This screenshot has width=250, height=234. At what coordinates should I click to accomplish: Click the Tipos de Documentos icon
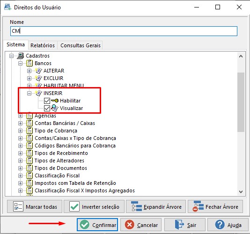[x=29, y=168]
